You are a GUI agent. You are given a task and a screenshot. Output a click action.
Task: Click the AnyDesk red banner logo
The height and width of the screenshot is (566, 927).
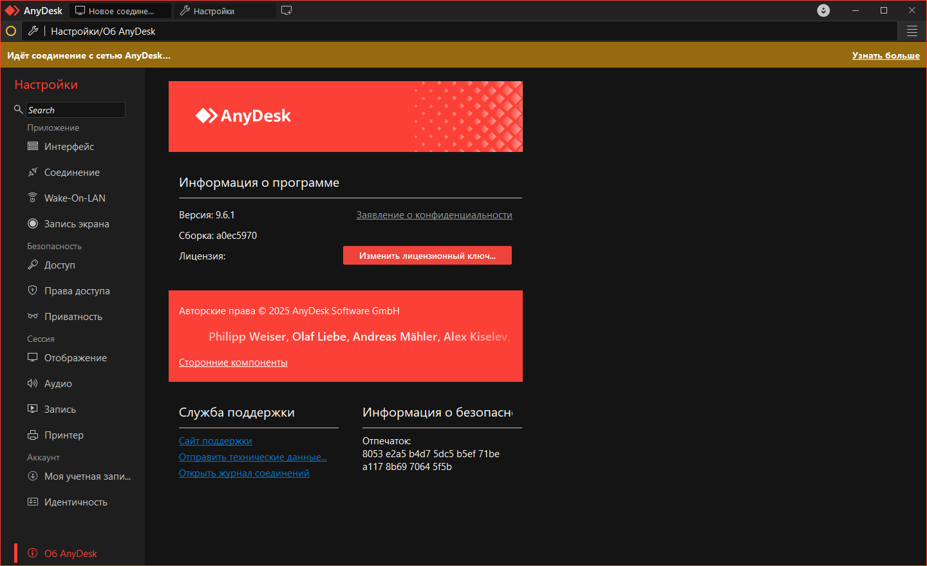243,116
